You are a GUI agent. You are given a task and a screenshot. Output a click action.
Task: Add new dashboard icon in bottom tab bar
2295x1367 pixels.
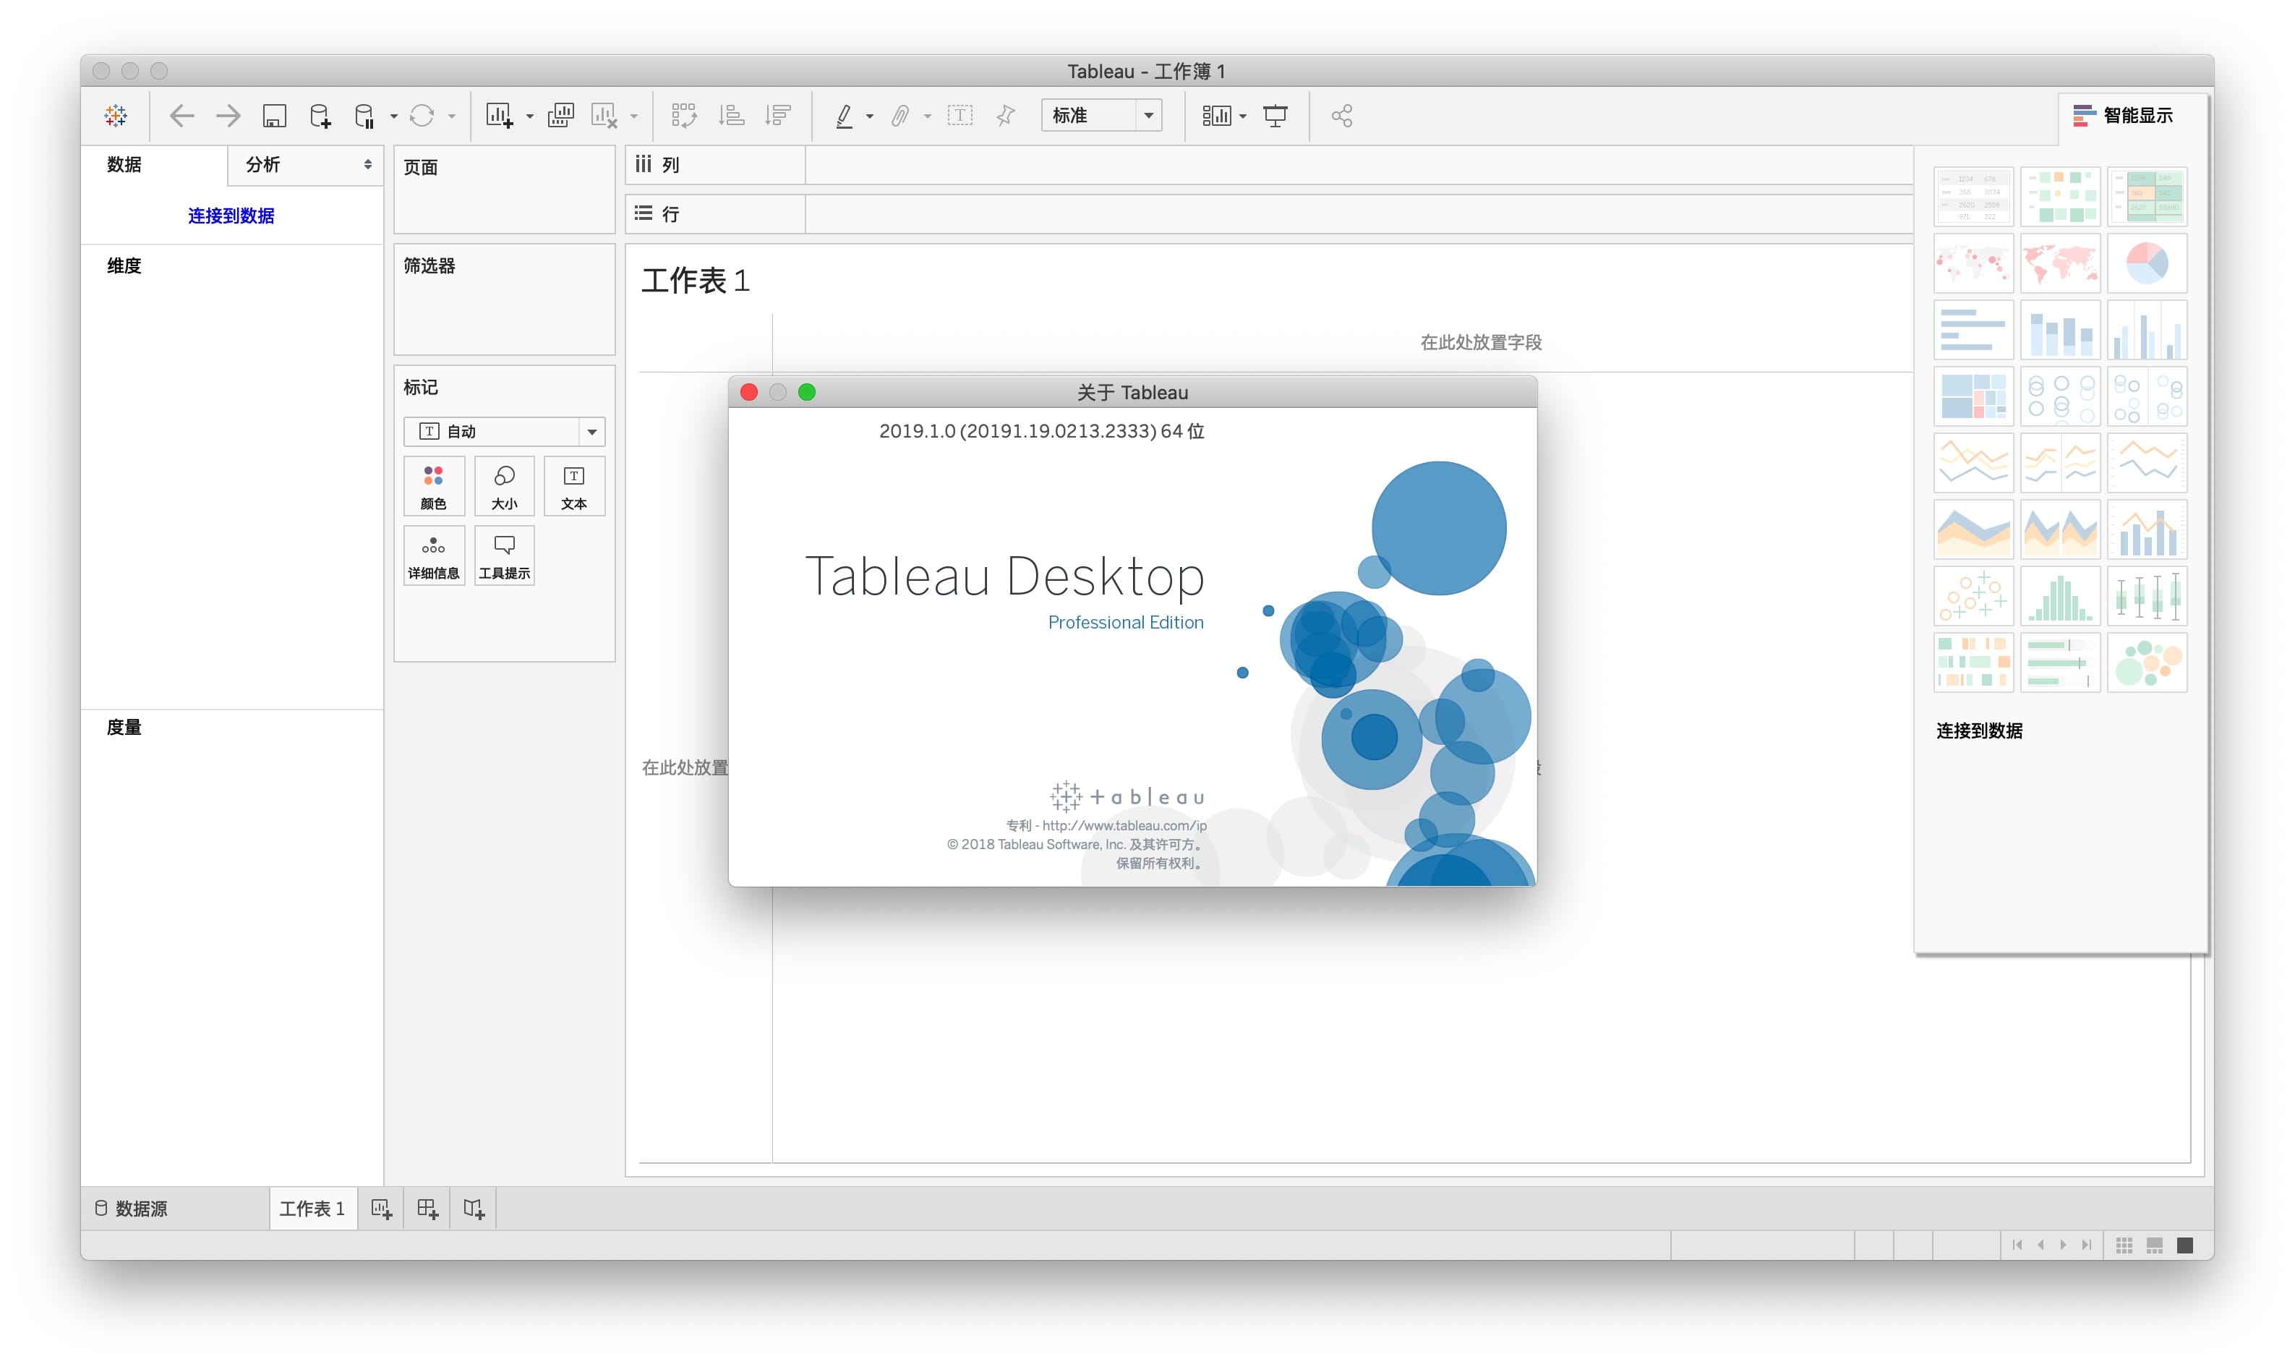(x=427, y=1209)
